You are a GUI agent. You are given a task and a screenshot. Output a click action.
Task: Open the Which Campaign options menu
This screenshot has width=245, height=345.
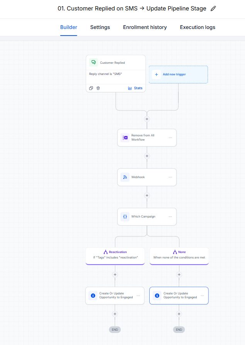170,216
